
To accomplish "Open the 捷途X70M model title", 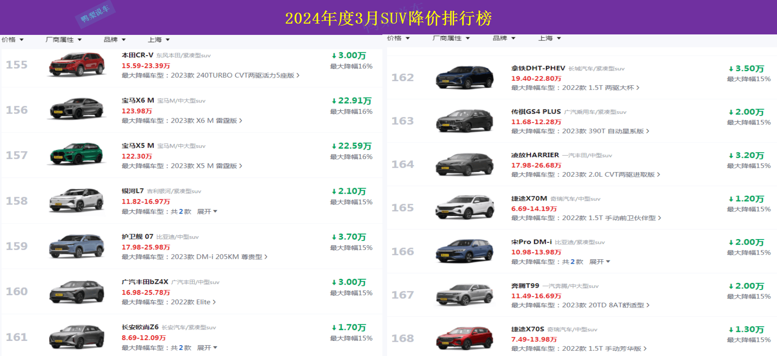I will click(x=529, y=199).
